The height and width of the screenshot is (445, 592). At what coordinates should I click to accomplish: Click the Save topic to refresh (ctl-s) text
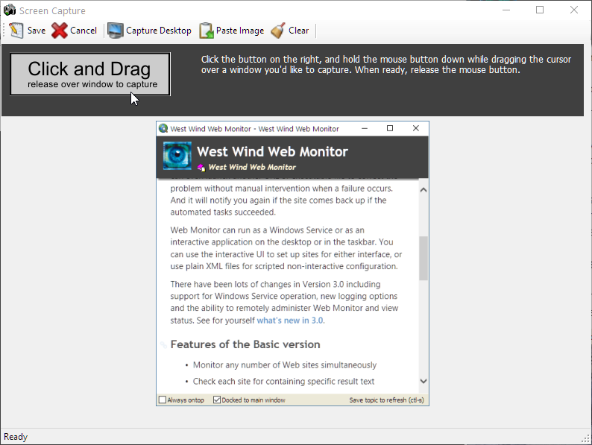pos(387,400)
